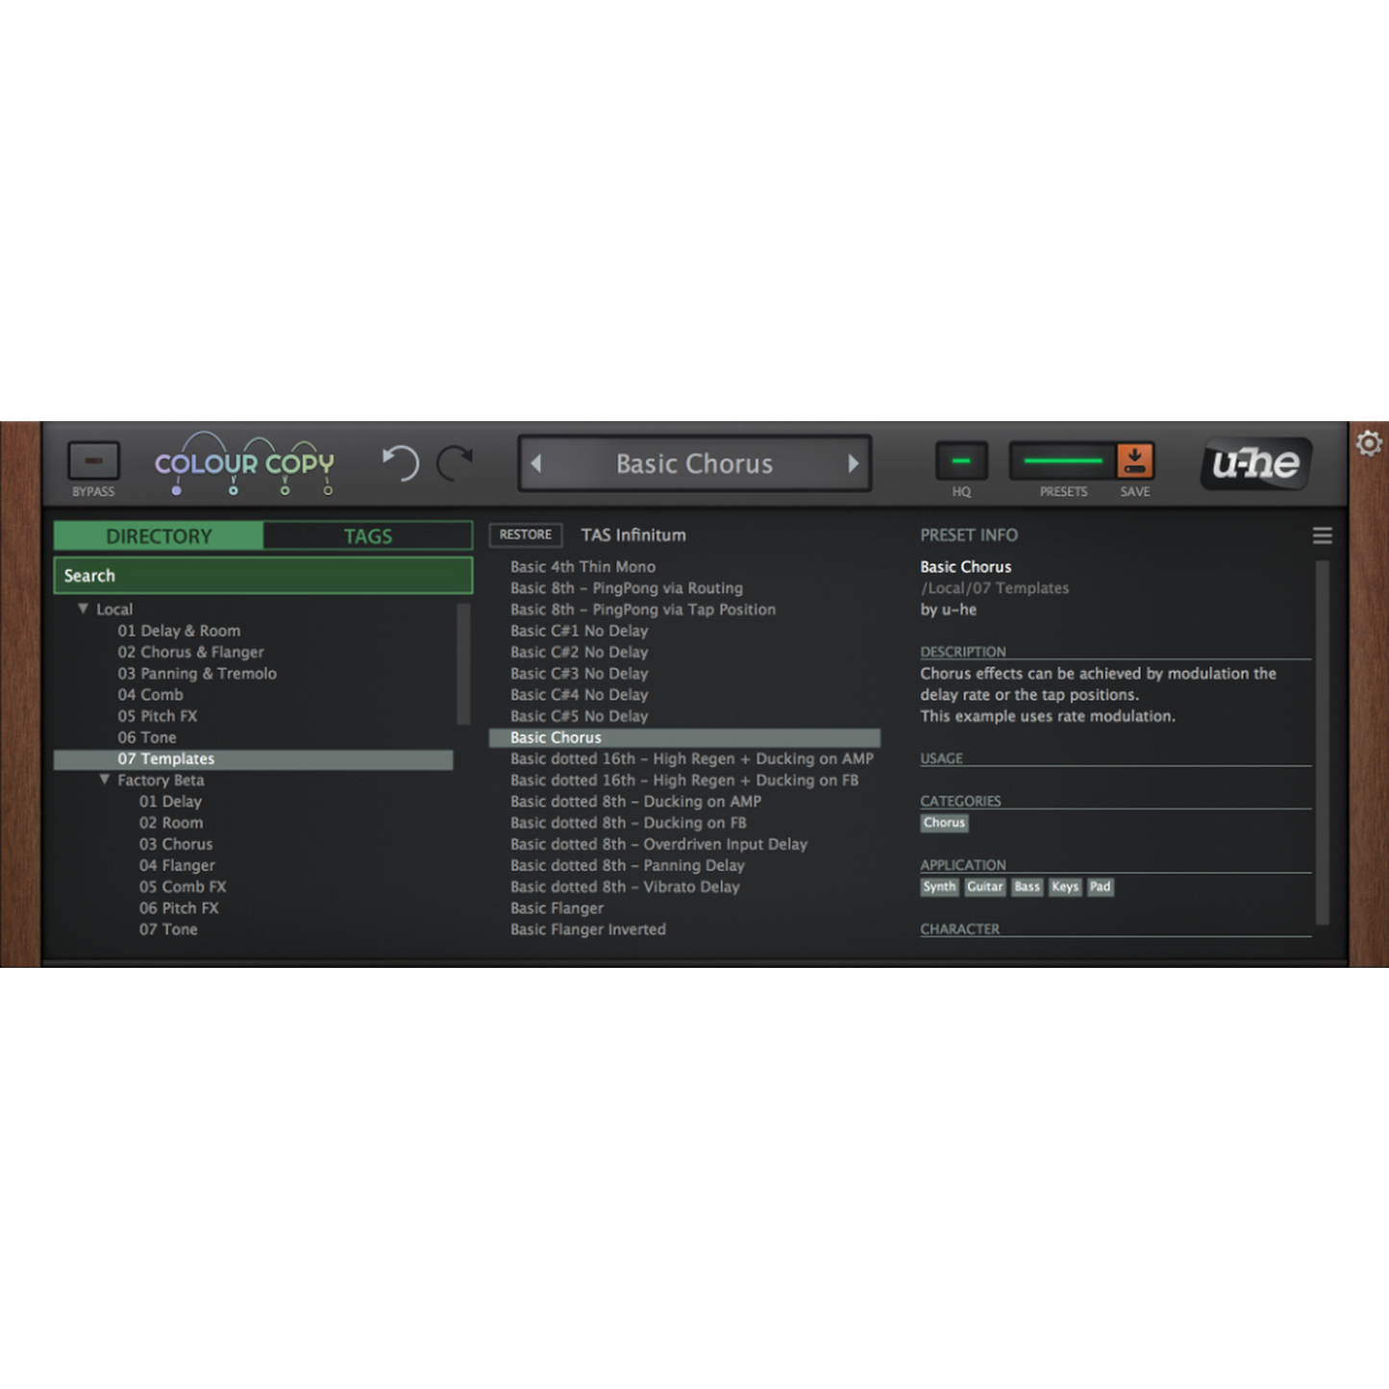Open the Basic Chorus preset name display
The width and height of the screenshot is (1389, 1389).
[694, 464]
